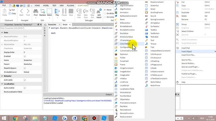Switch to the TEST ribbon tab
The image size is (216, 121).
[54, 6]
